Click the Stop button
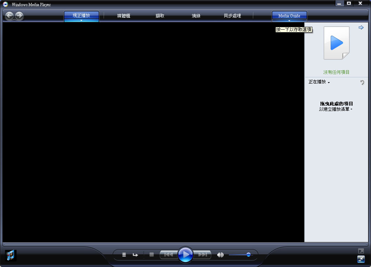The image size is (371, 267). coord(152,254)
